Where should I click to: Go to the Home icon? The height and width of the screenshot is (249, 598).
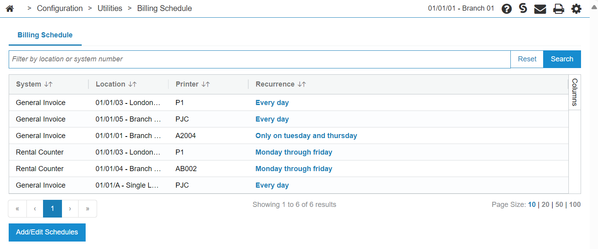click(x=10, y=9)
